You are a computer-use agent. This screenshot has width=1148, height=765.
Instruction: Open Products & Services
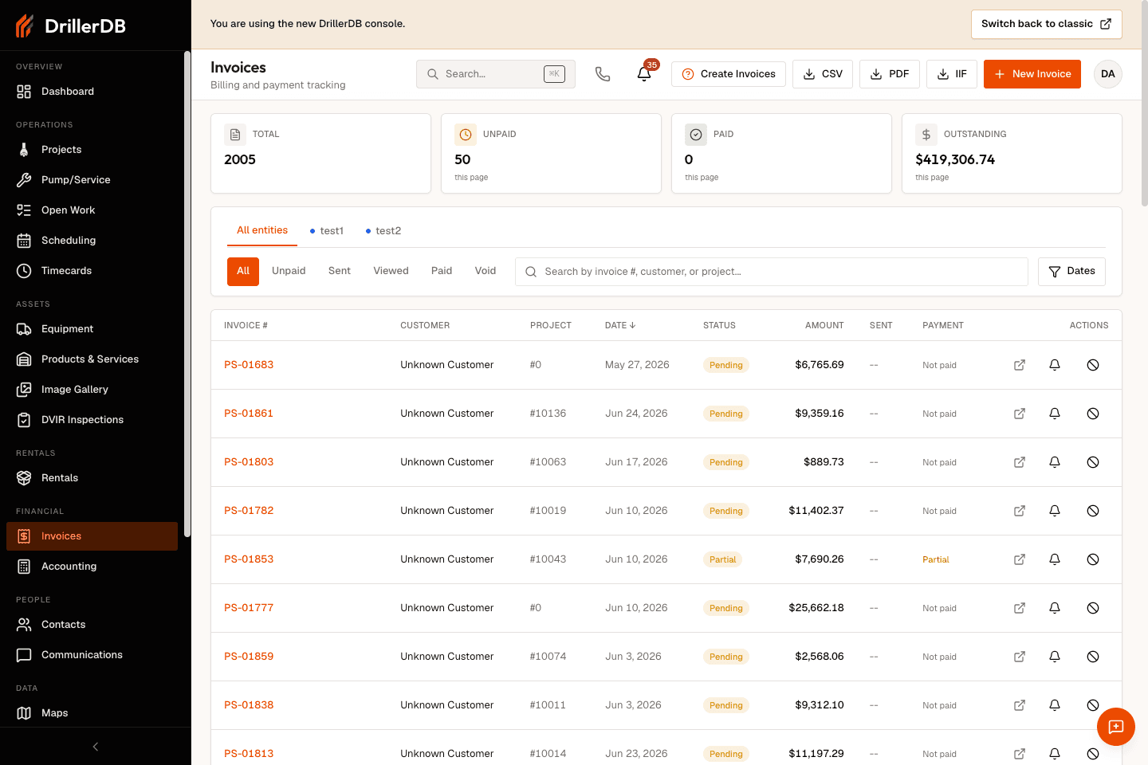click(x=92, y=359)
